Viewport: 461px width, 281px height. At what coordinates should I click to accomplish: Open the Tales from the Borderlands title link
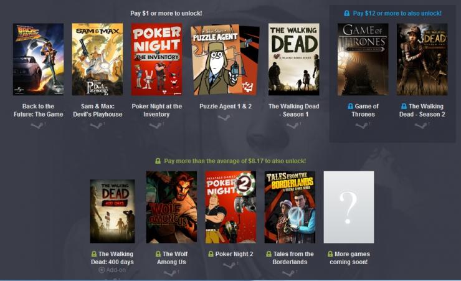click(x=290, y=258)
